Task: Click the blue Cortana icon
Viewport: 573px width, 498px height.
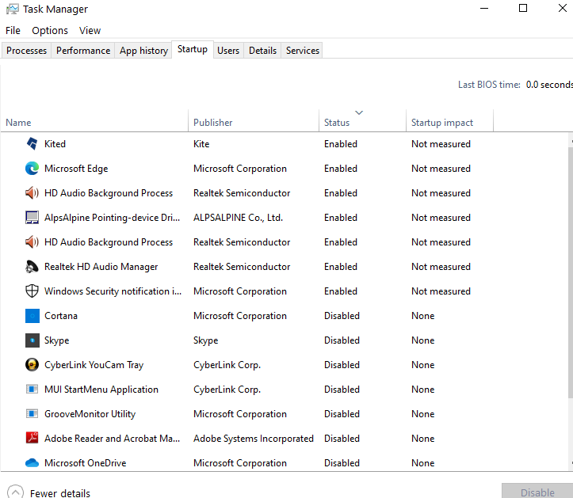Action: [32, 316]
